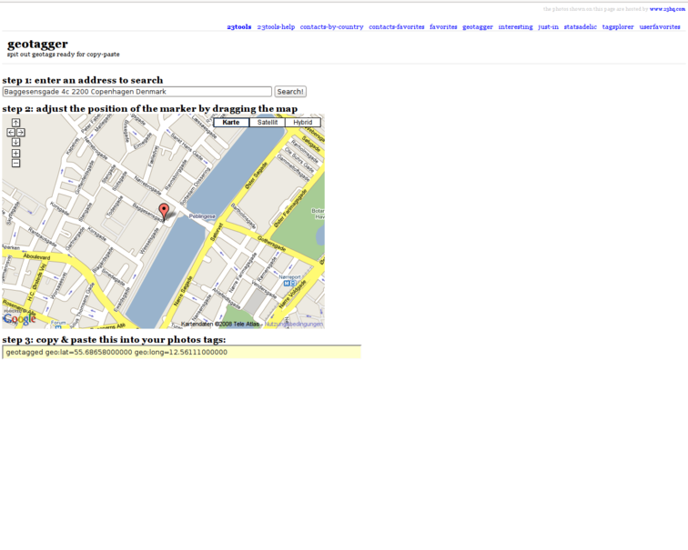The width and height of the screenshot is (688, 550).
Task: Switch the map to Hybrid view
Action: (x=303, y=122)
